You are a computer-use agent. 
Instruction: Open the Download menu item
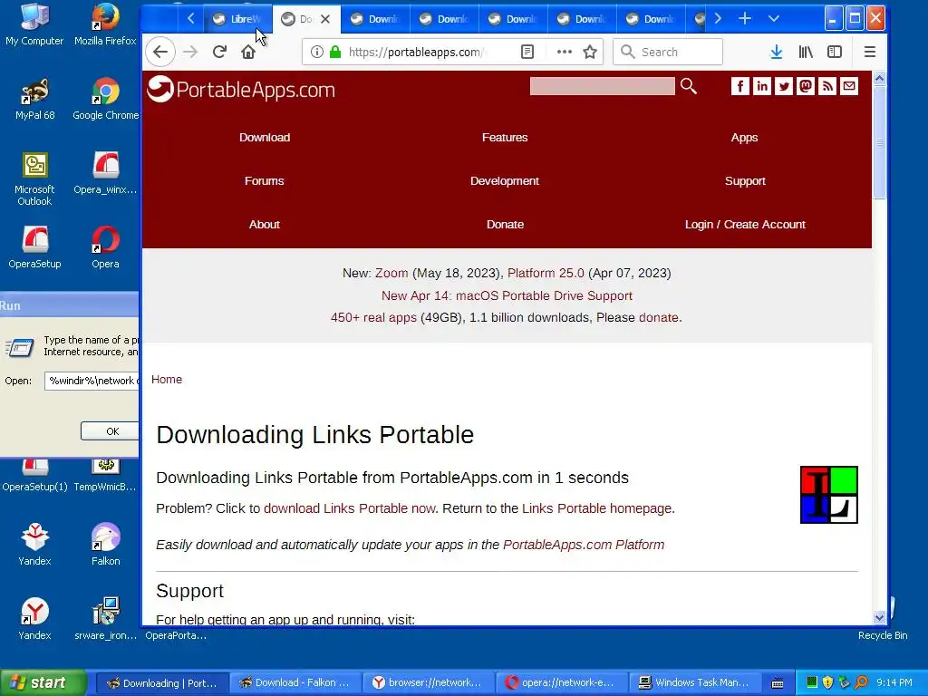(265, 138)
